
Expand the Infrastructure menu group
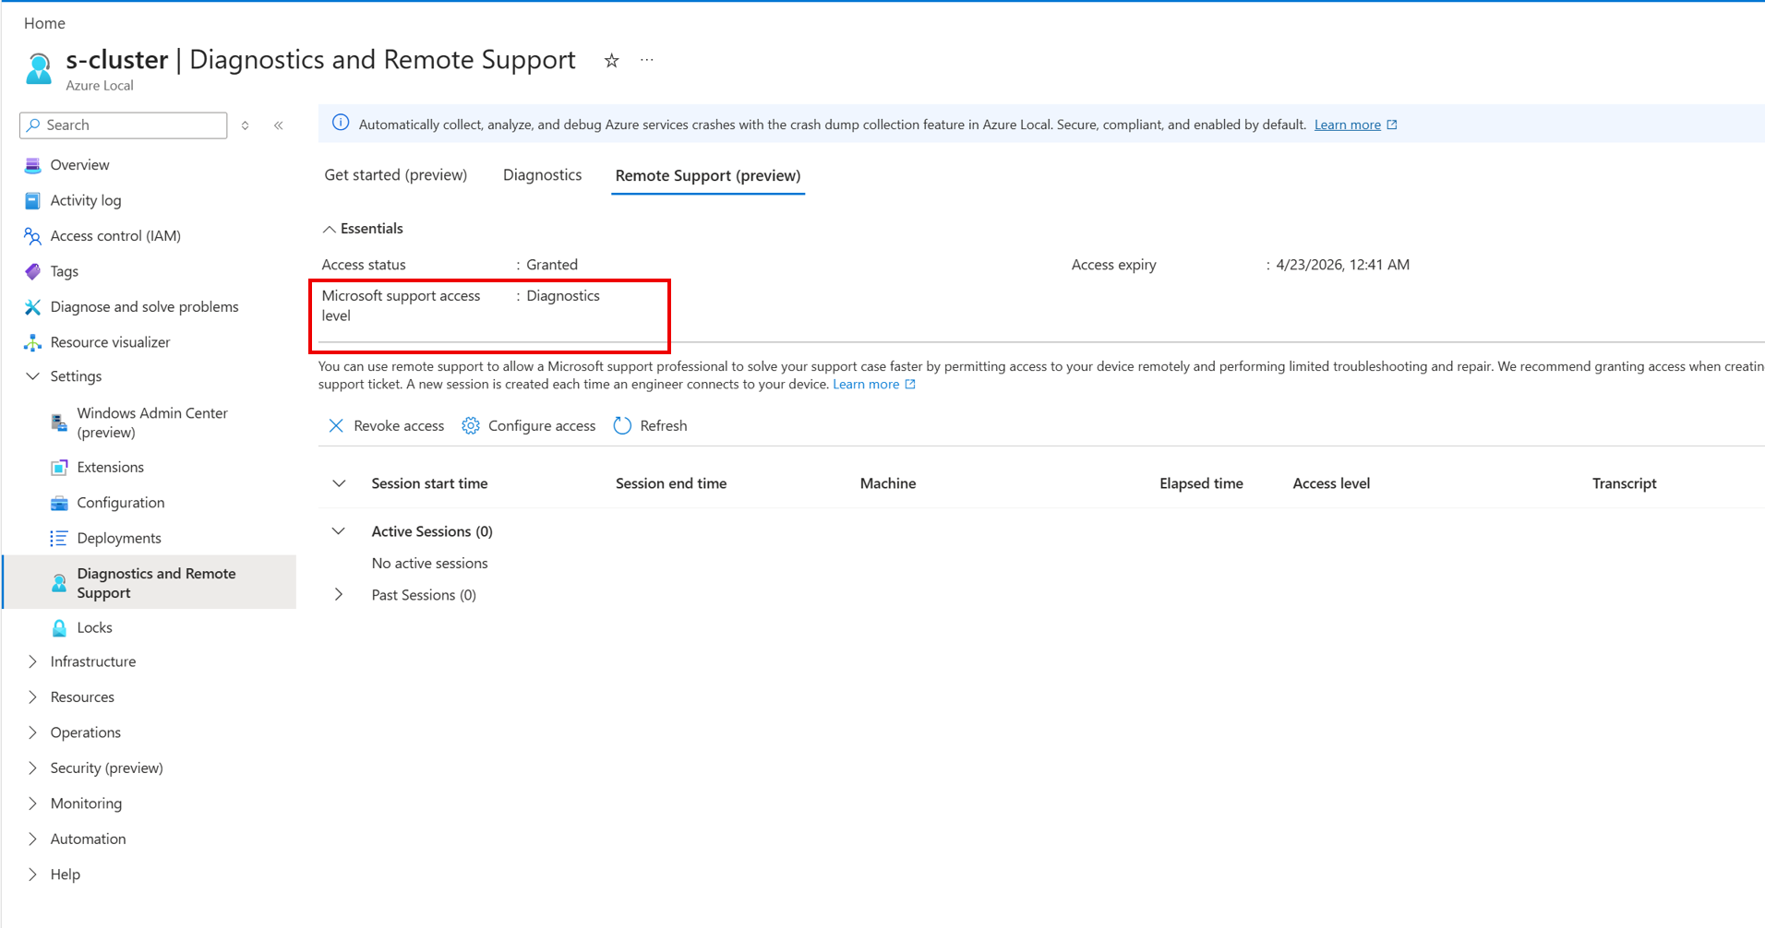(x=33, y=661)
